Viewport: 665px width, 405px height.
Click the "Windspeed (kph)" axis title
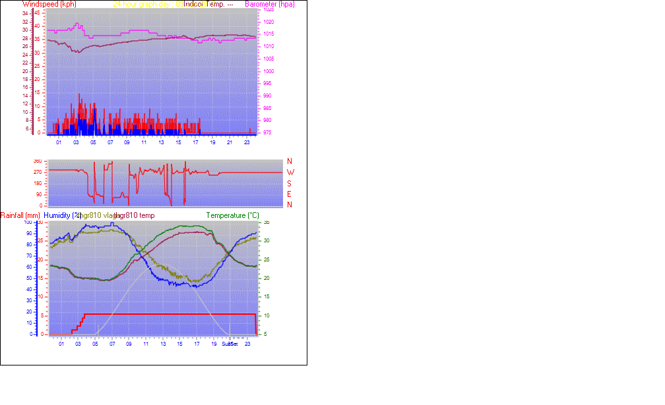click(x=49, y=4)
